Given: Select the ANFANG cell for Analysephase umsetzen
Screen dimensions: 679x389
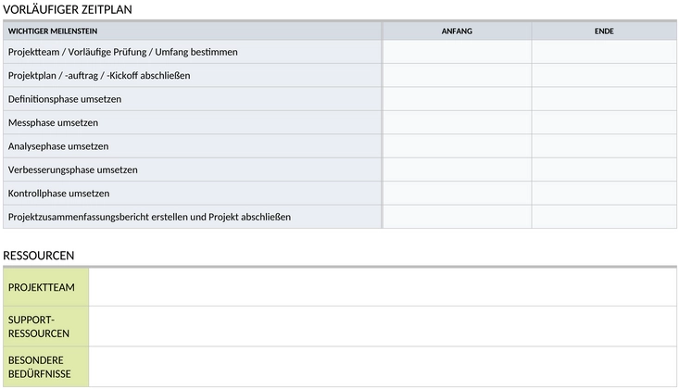Looking at the screenshot, I should point(457,146).
